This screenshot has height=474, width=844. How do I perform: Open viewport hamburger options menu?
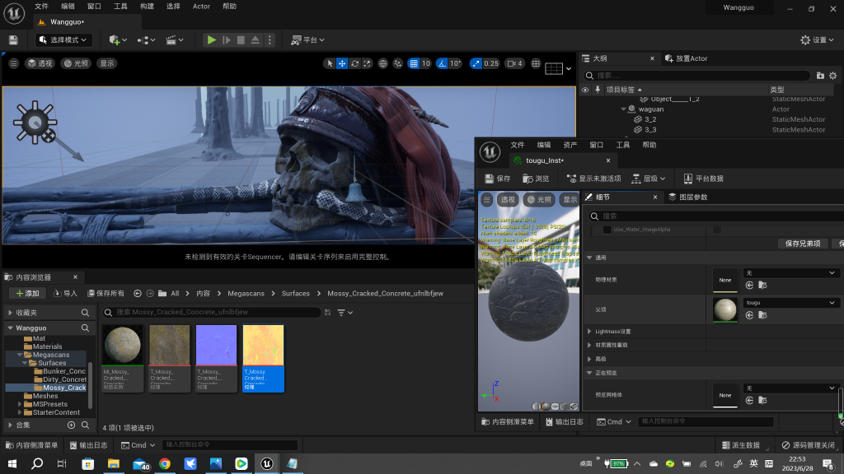(13, 63)
